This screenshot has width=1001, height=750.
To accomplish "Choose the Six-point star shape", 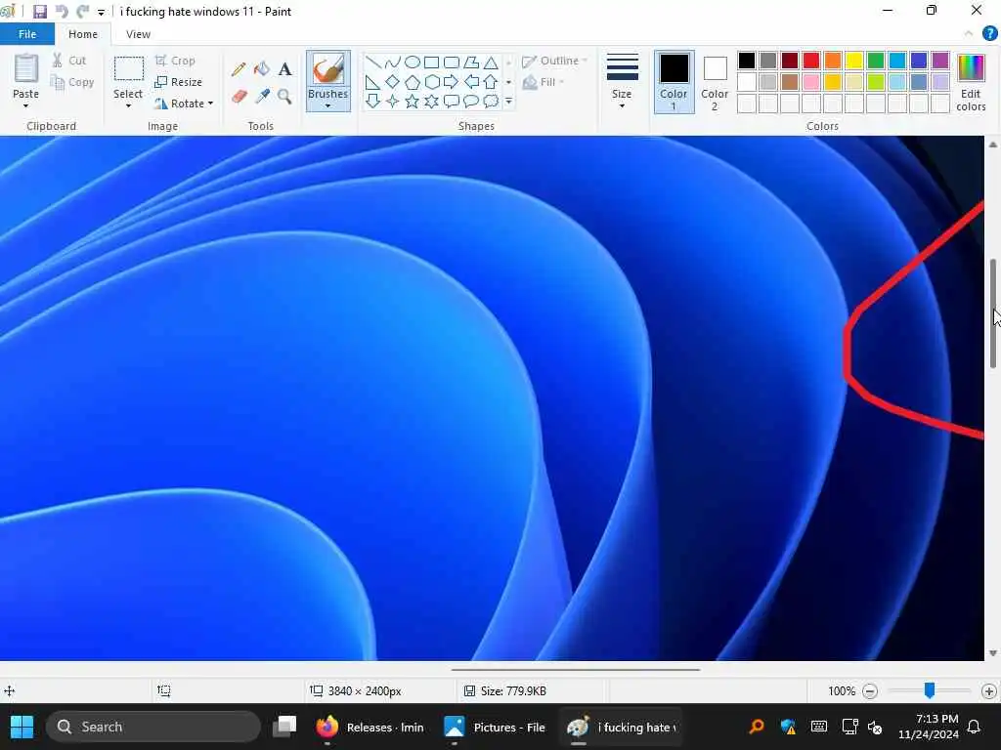I will pyautogui.click(x=432, y=102).
